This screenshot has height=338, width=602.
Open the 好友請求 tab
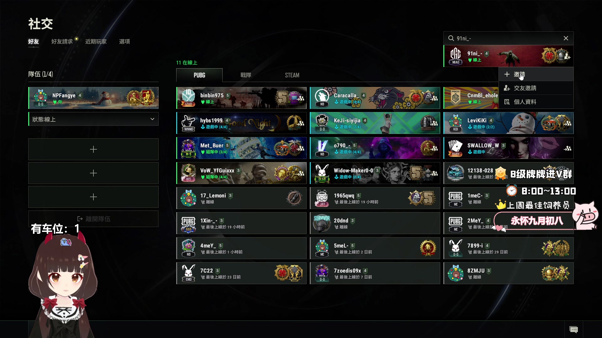click(x=62, y=42)
